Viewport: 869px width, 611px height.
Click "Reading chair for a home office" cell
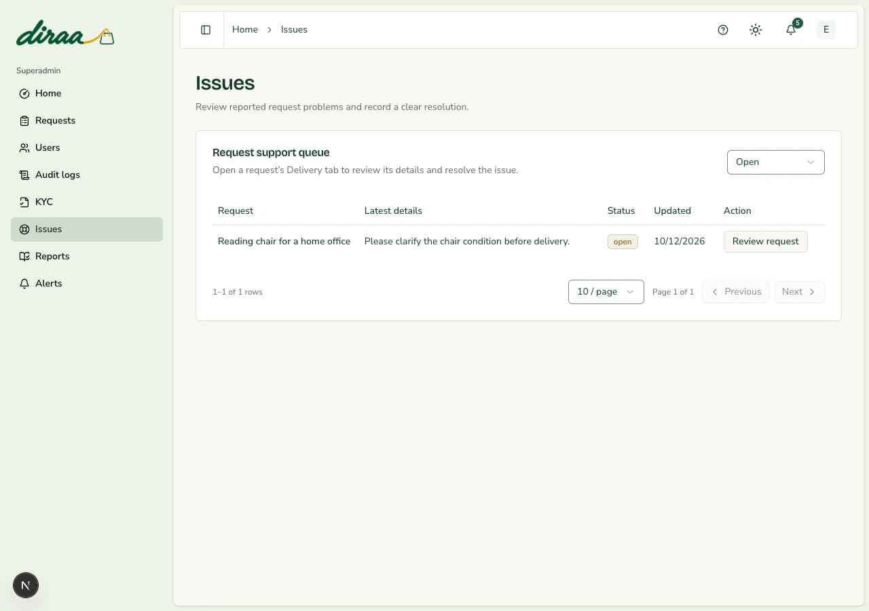[x=284, y=242]
